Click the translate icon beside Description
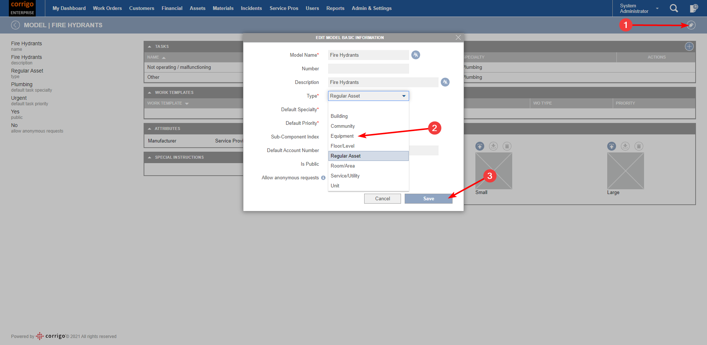Image resolution: width=707 pixels, height=345 pixels. pos(445,82)
